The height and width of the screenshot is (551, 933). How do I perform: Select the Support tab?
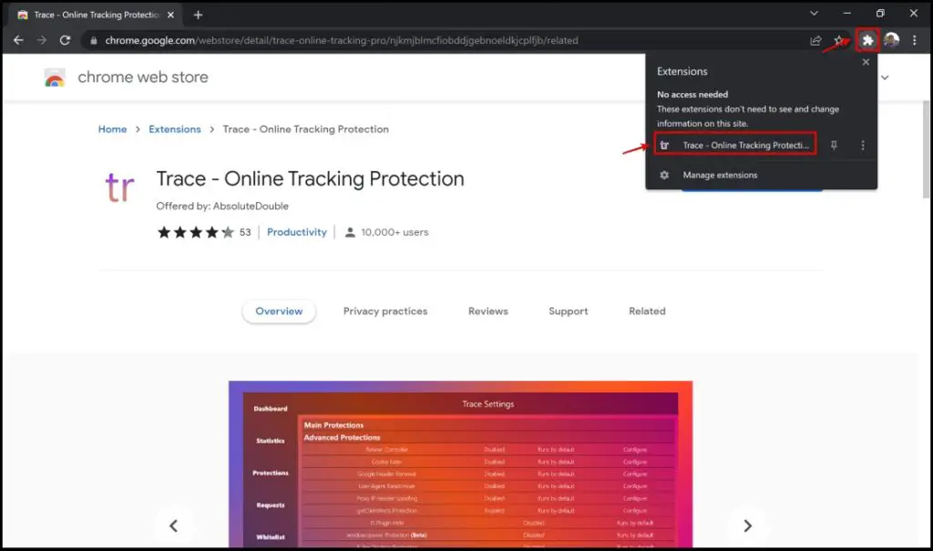click(569, 311)
